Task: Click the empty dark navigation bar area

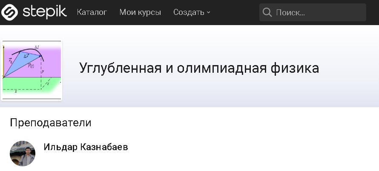Action: click(235, 12)
